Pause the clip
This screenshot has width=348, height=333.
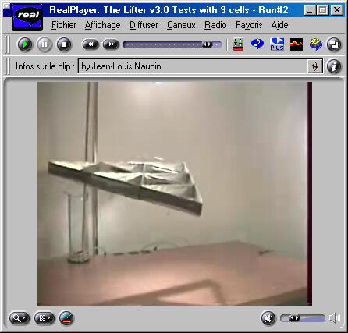click(x=44, y=44)
